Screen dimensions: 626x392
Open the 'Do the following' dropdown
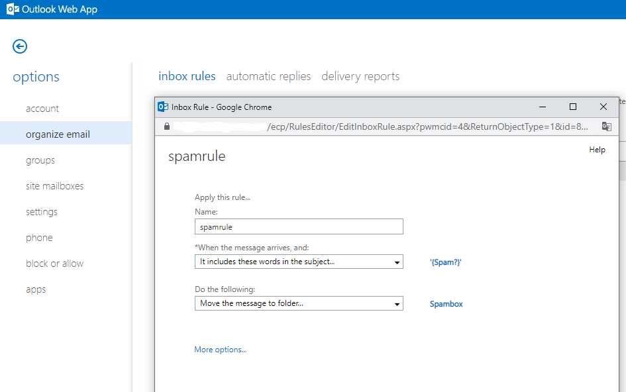coord(299,303)
